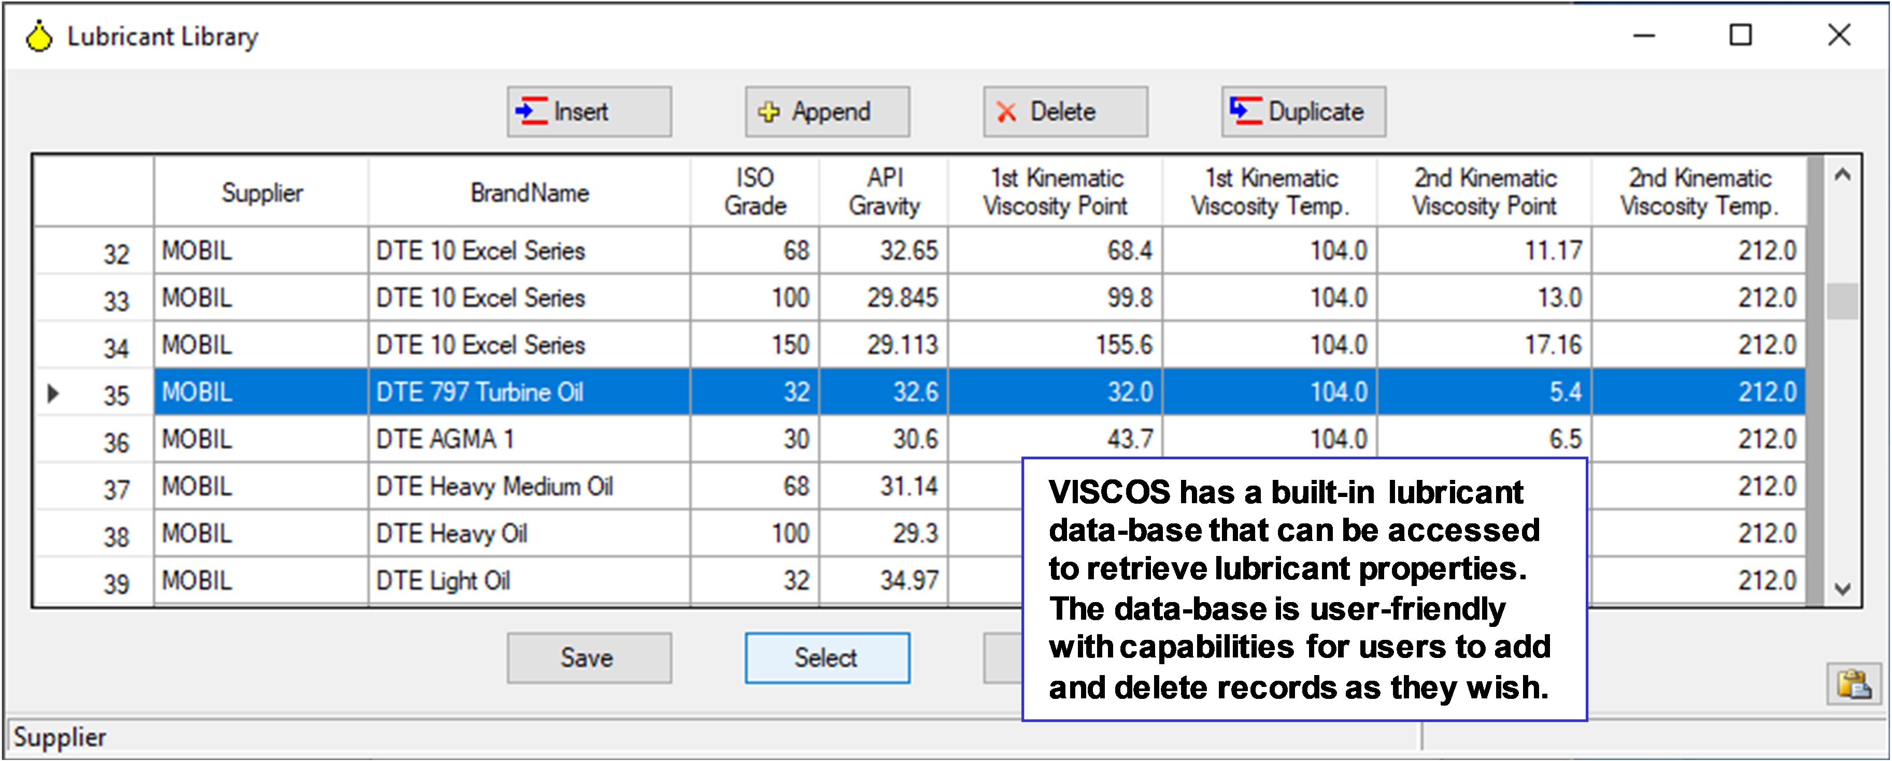Click the vertical scrollbar thumb

pos(1842,301)
